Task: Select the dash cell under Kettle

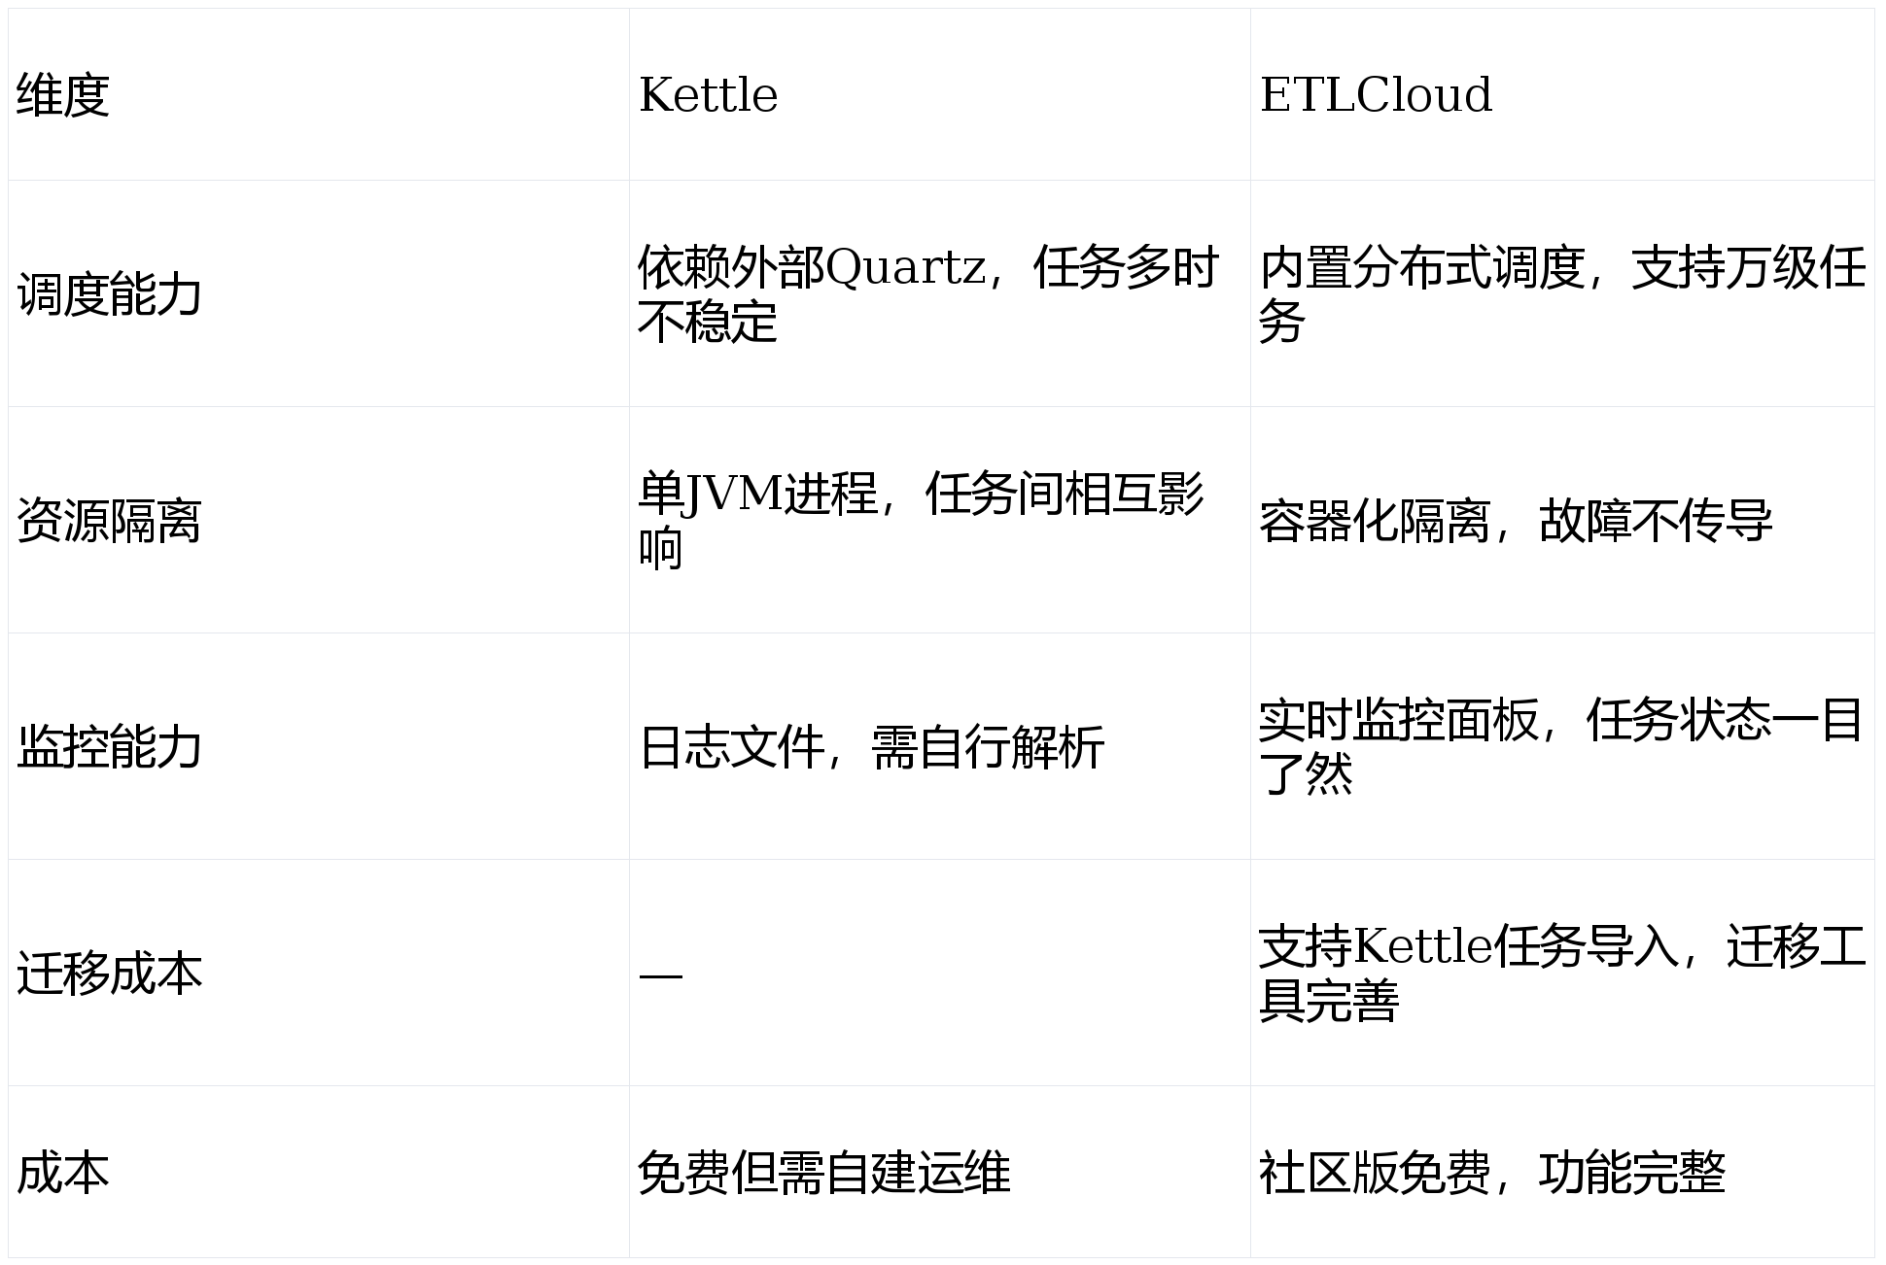Action: pos(939,973)
